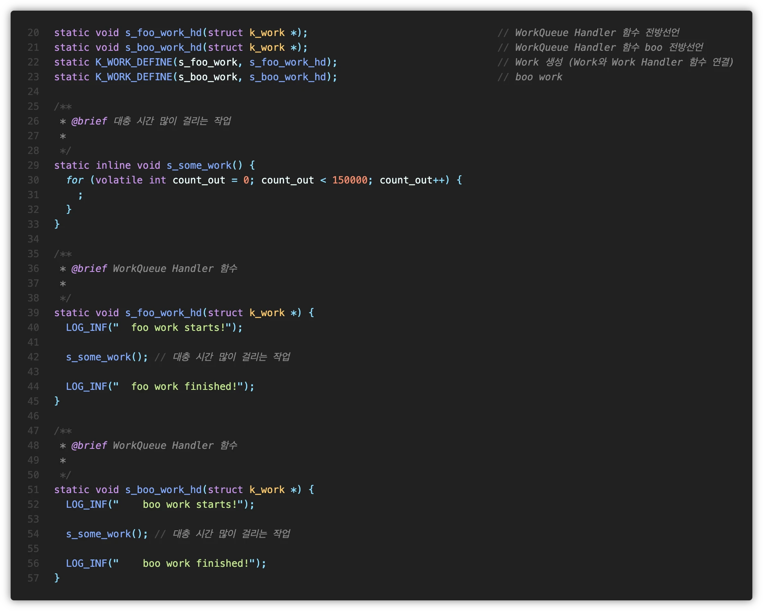Click the "// boo work" comment on line 23
763x611 pixels.
click(x=530, y=77)
